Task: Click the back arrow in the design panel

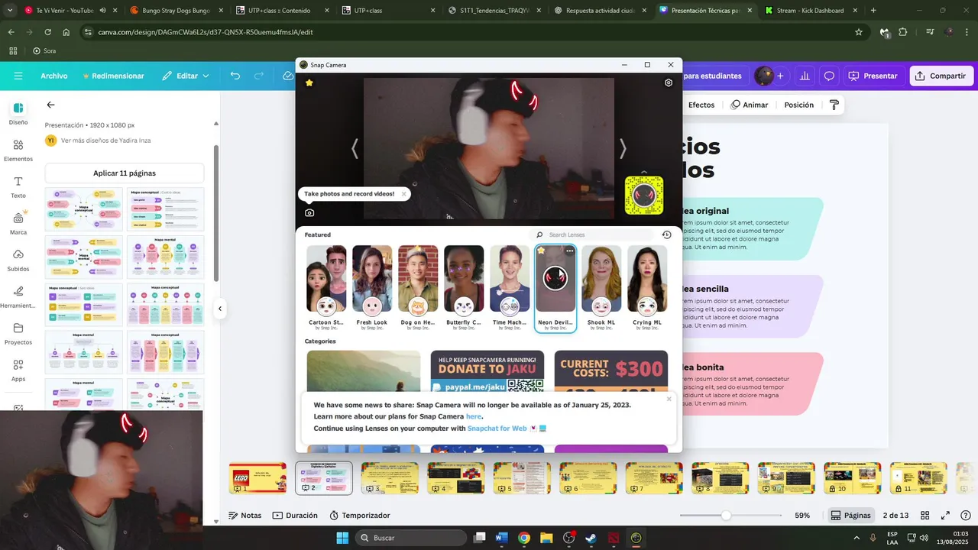Action: pyautogui.click(x=50, y=105)
